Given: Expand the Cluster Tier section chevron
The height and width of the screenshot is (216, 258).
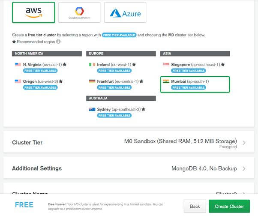Looking at the screenshot, I should point(244,143).
